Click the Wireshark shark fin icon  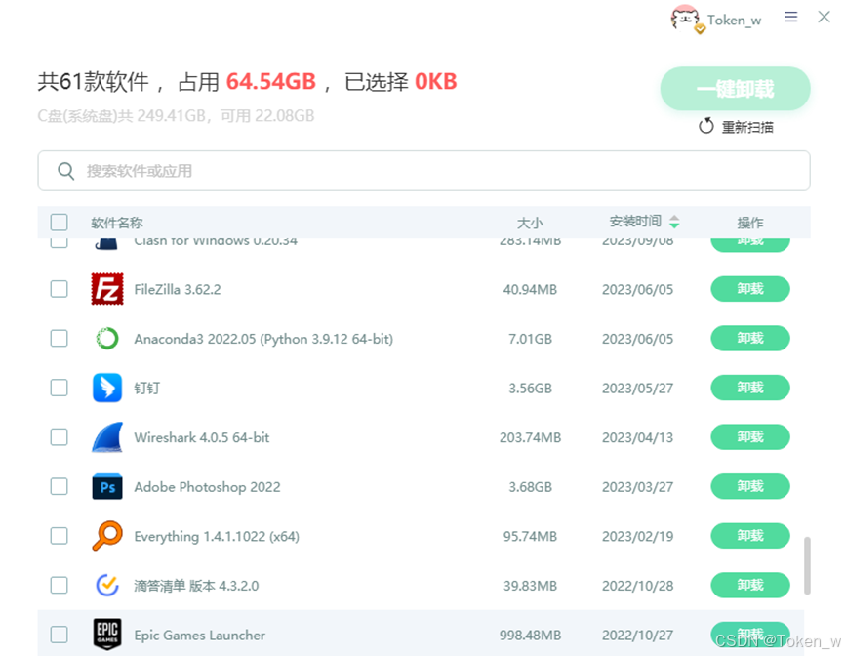[x=106, y=437]
